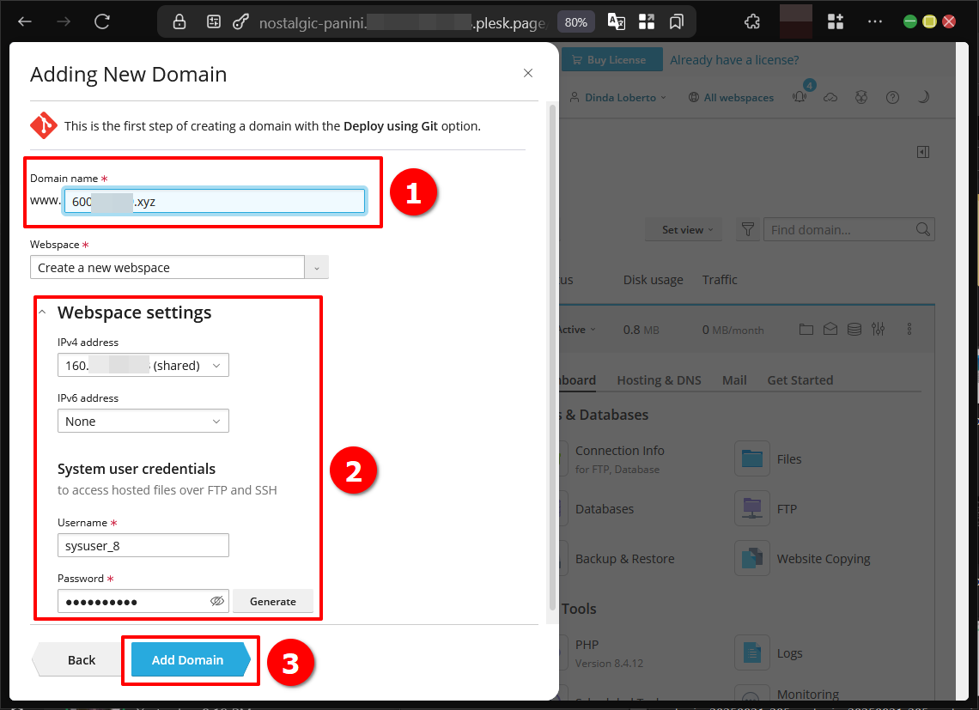The image size is (979, 710).
Task: Expand the IPv4 address dropdown
Action: (x=143, y=366)
